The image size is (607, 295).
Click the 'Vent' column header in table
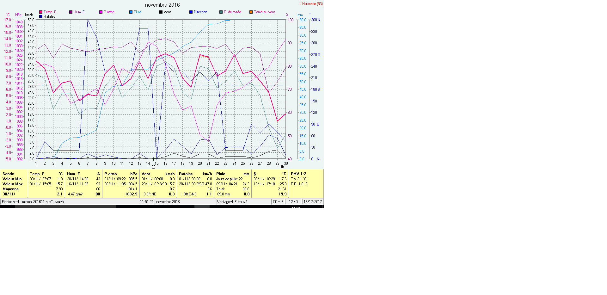146,174
